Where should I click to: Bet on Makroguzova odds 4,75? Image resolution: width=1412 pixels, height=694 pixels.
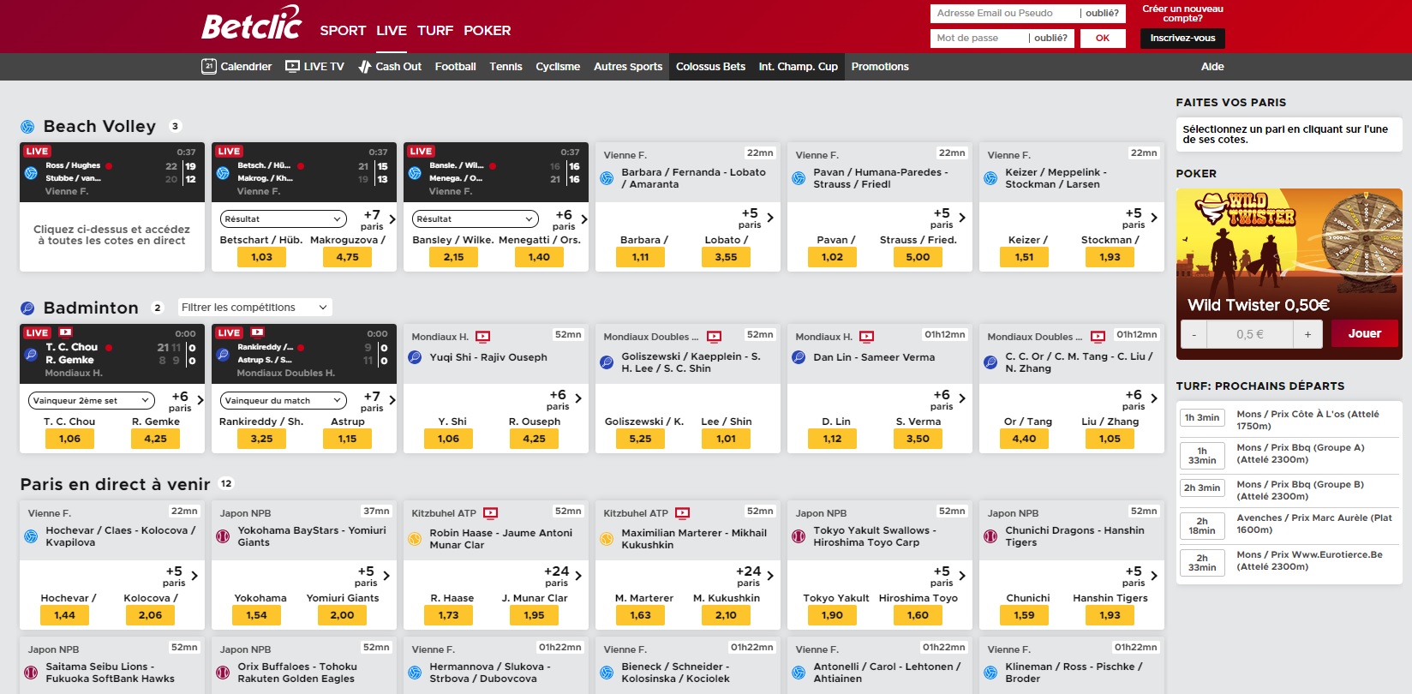pos(347,257)
